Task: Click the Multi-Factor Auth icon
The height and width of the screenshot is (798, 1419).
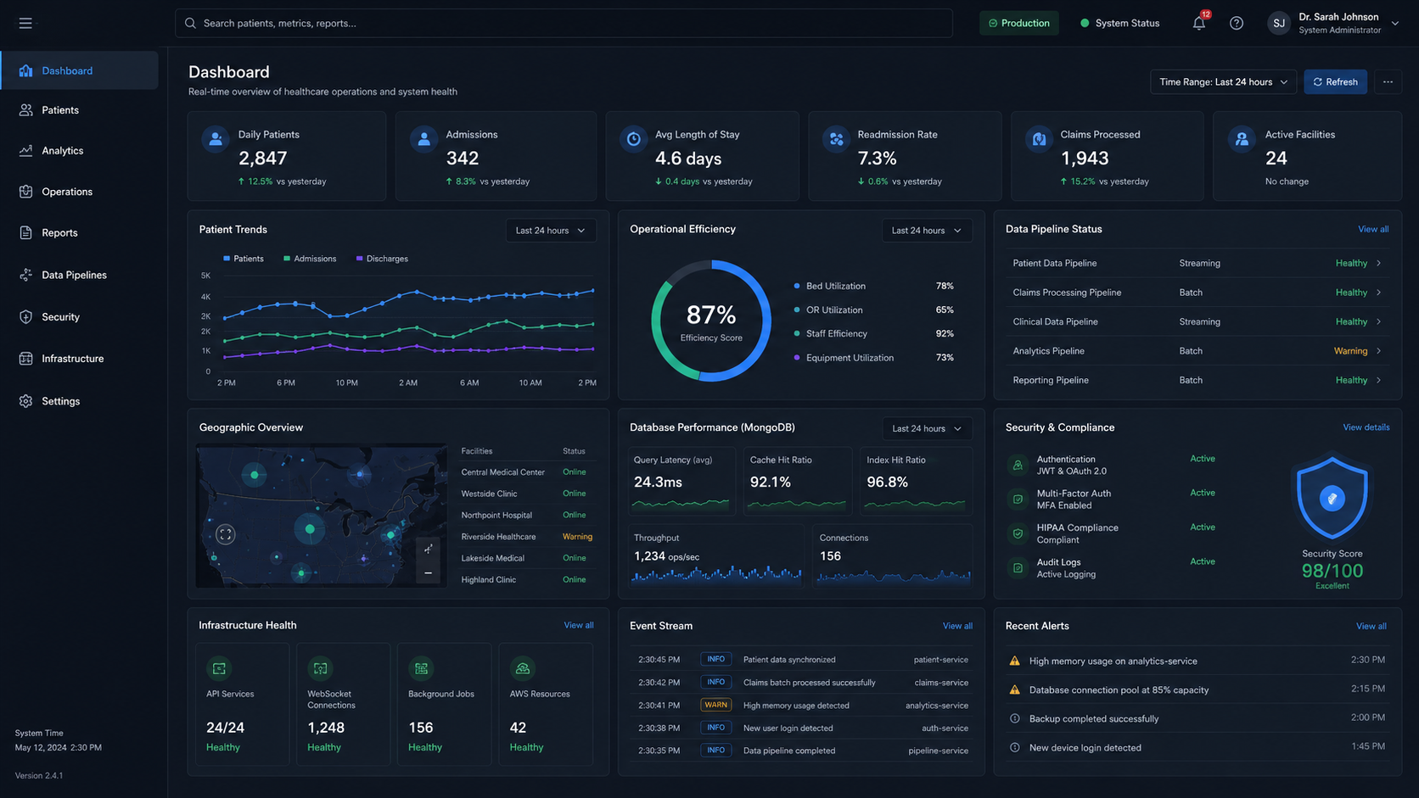Action: coord(1018,499)
